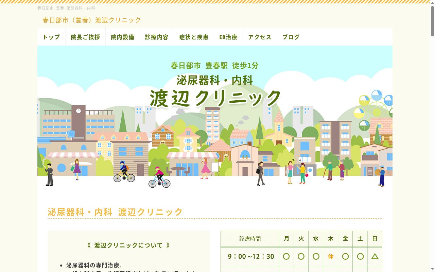
Task: Click the Sunday morning triangle mark
Action: pyautogui.click(x=375, y=256)
